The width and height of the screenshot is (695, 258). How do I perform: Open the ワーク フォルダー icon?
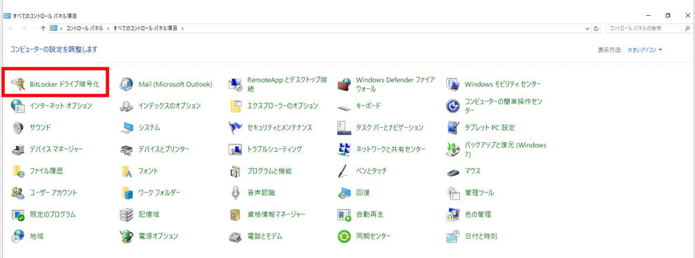(126, 192)
